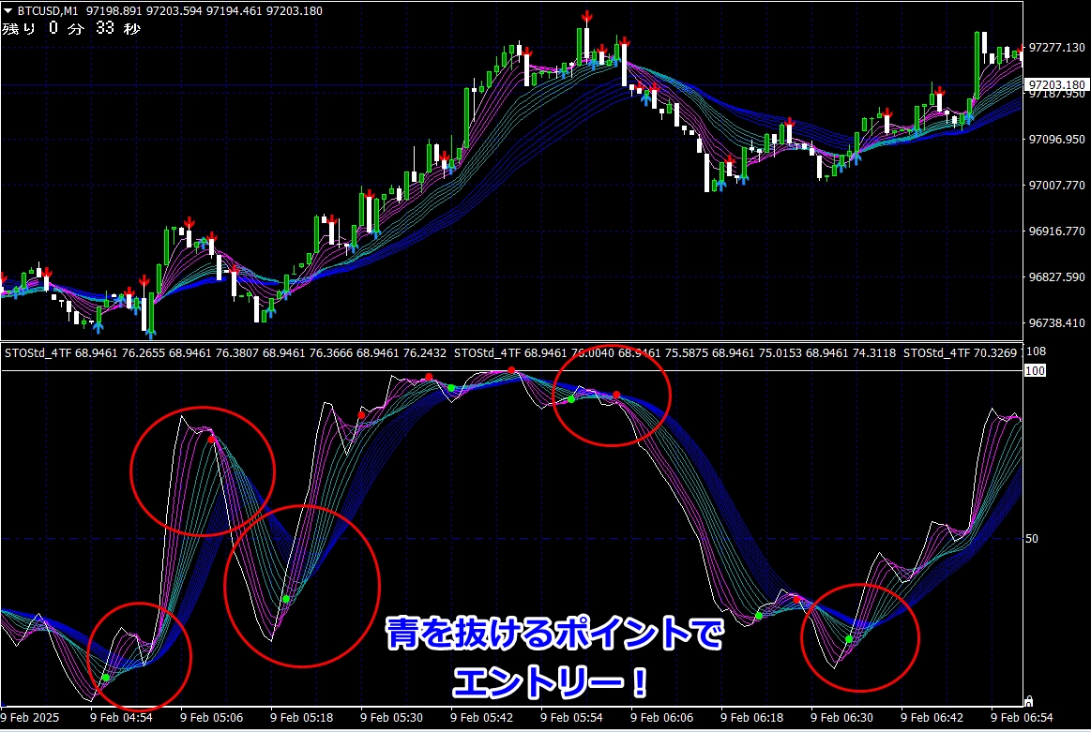The height and width of the screenshot is (732, 1091).
Task: Click the remaining time countdown text
Action: 71,28
